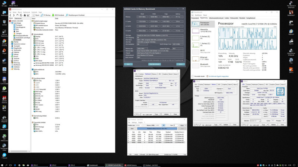Open Az Erőforrás-figyelő megnyitása link
Image resolution: width=298 pixels, height=167 pixels.
point(218,76)
